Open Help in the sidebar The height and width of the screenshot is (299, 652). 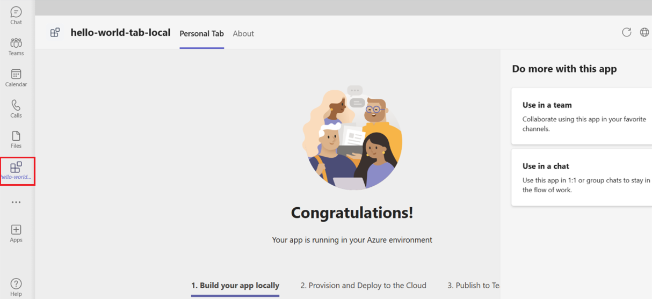[x=16, y=287]
